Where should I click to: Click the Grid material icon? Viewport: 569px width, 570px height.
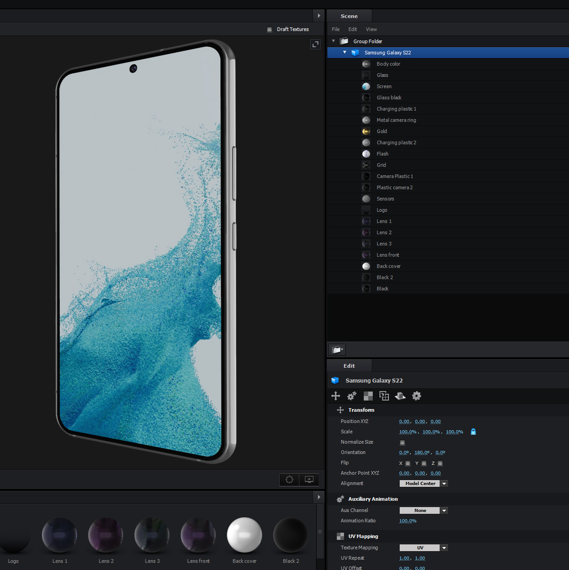[x=366, y=165]
